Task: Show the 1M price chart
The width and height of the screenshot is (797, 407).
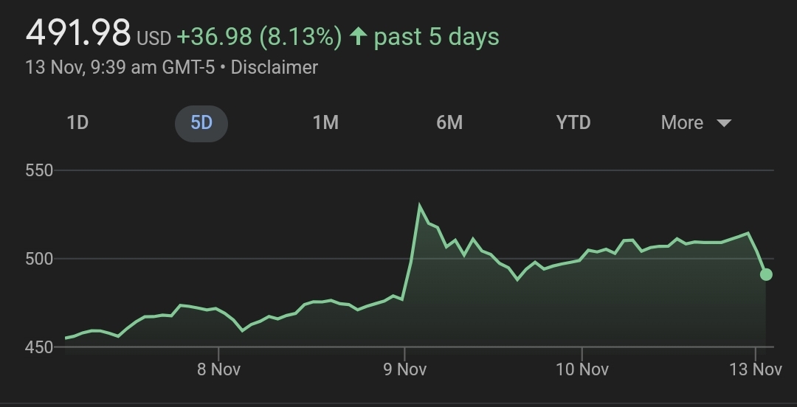Action: (325, 122)
